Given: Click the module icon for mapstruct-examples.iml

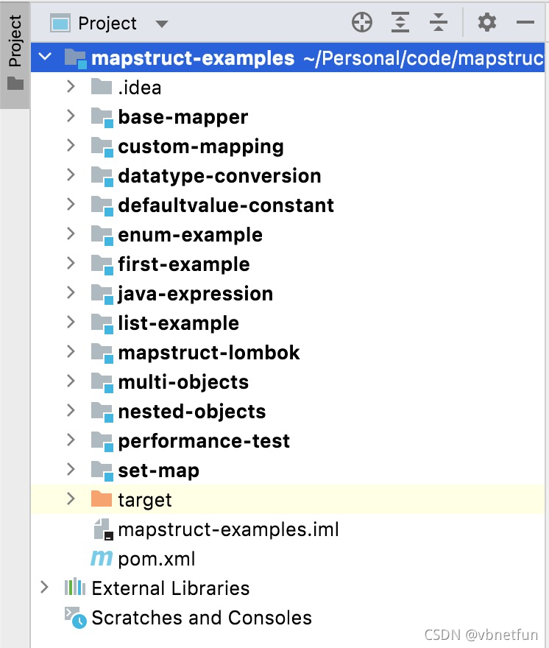Looking at the screenshot, I should coord(102,529).
